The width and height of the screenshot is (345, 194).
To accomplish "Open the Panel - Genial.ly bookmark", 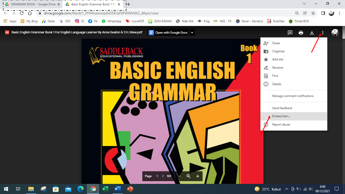I will (x=249, y=21).
